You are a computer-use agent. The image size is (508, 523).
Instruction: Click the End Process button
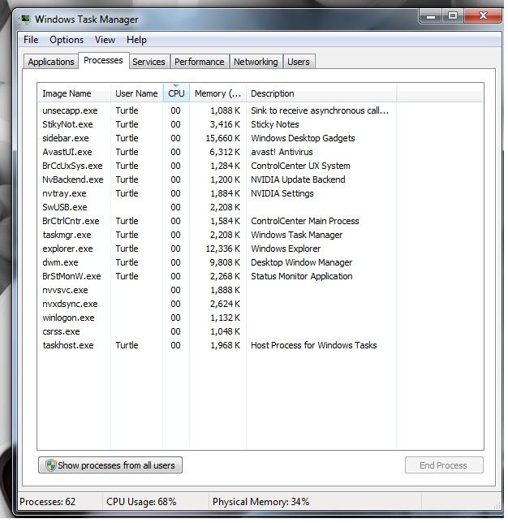point(444,465)
